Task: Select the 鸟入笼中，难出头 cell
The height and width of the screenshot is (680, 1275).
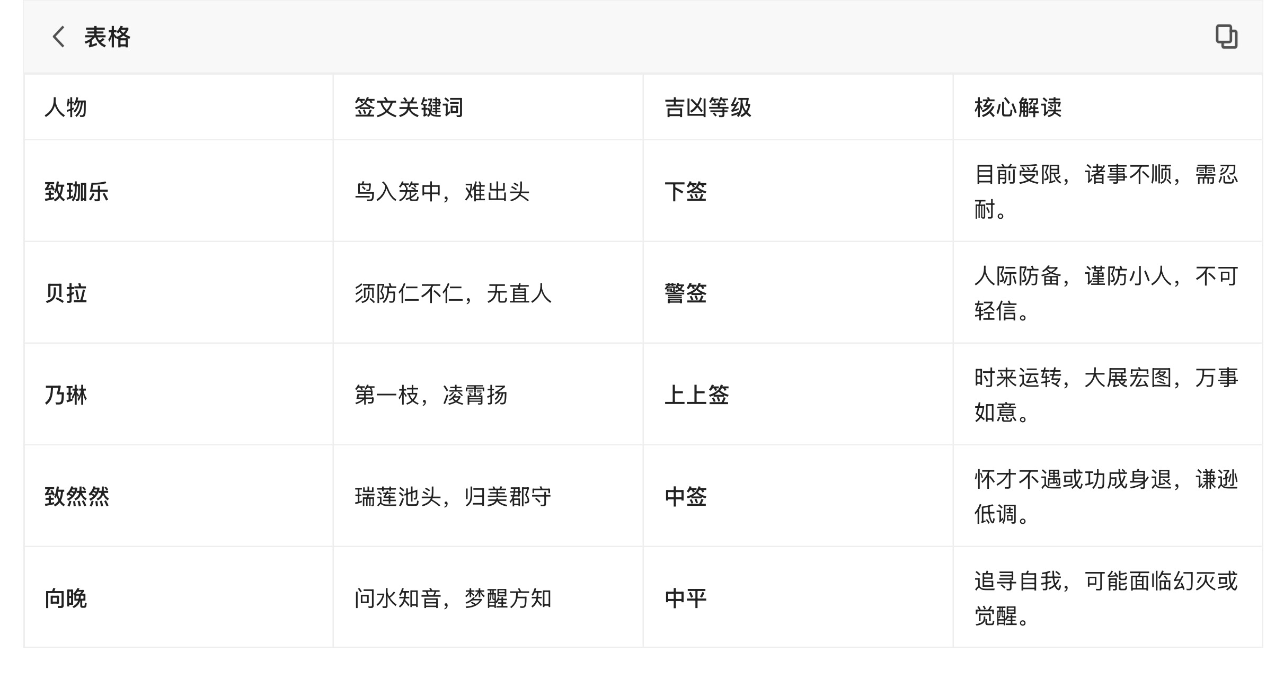Action: (x=442, y=191)
